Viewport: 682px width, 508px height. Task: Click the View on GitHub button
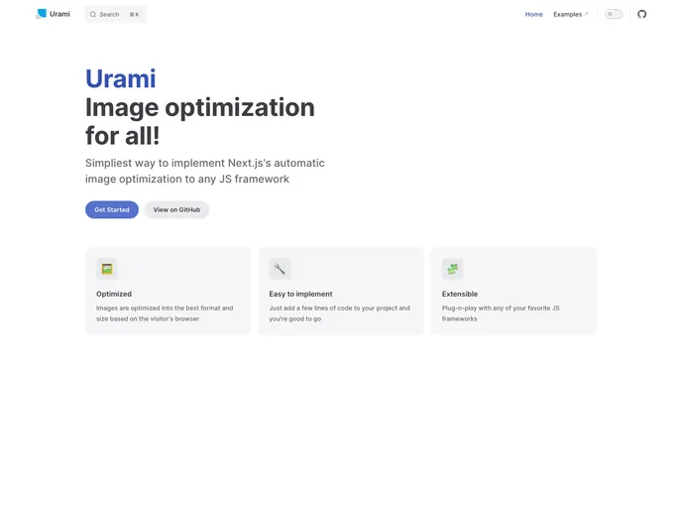176,209
